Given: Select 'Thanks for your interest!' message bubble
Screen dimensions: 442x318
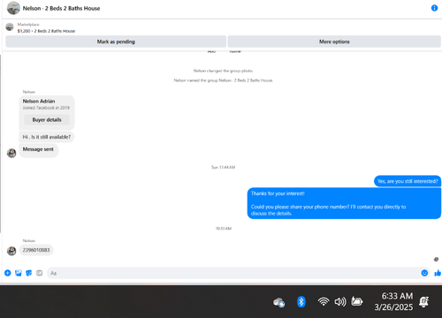Looking at the screenshot, I should click(x=344, y=203).
